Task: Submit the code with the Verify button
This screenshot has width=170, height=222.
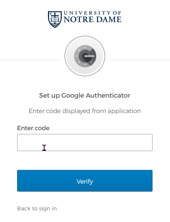Action: (x=85, y=181)
